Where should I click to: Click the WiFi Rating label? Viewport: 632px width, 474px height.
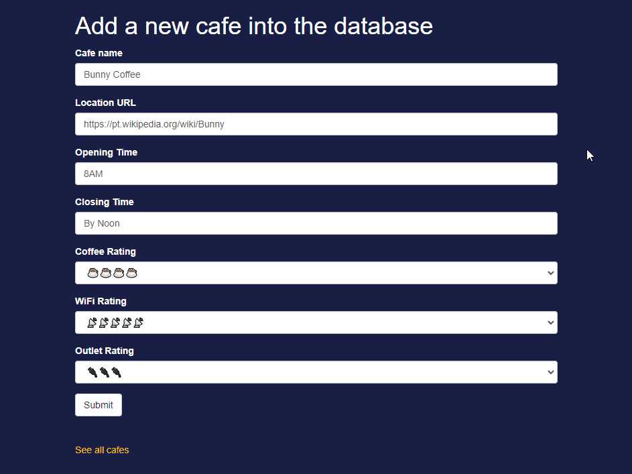click(x=101, y=301)
